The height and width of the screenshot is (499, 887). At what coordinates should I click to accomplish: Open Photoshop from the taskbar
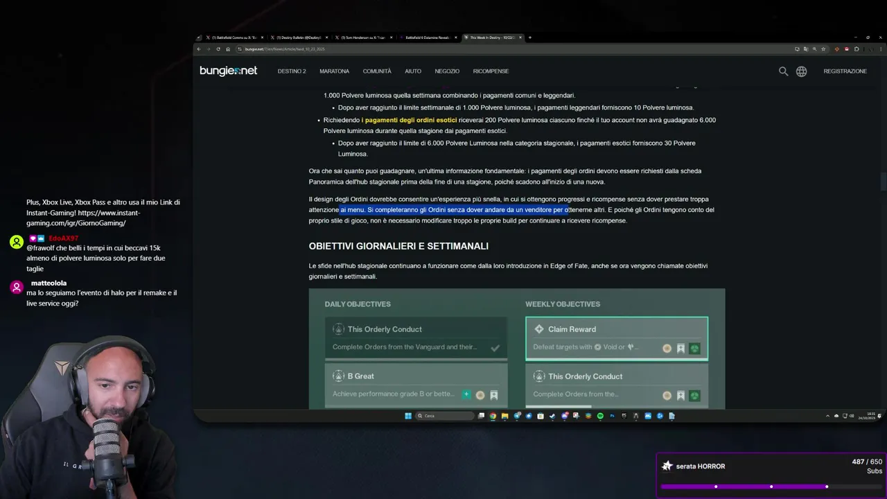613,416
